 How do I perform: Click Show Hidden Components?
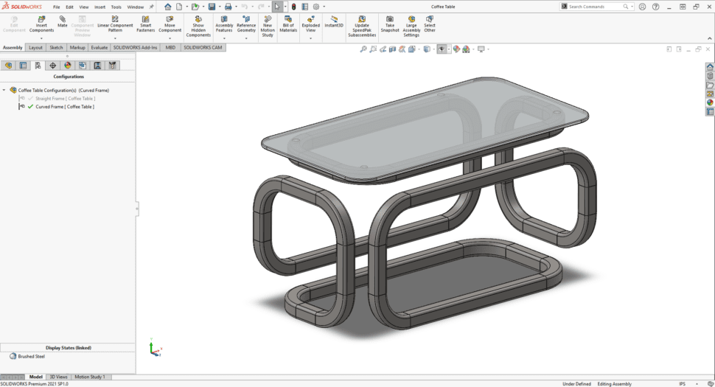[x=198, y=26]
